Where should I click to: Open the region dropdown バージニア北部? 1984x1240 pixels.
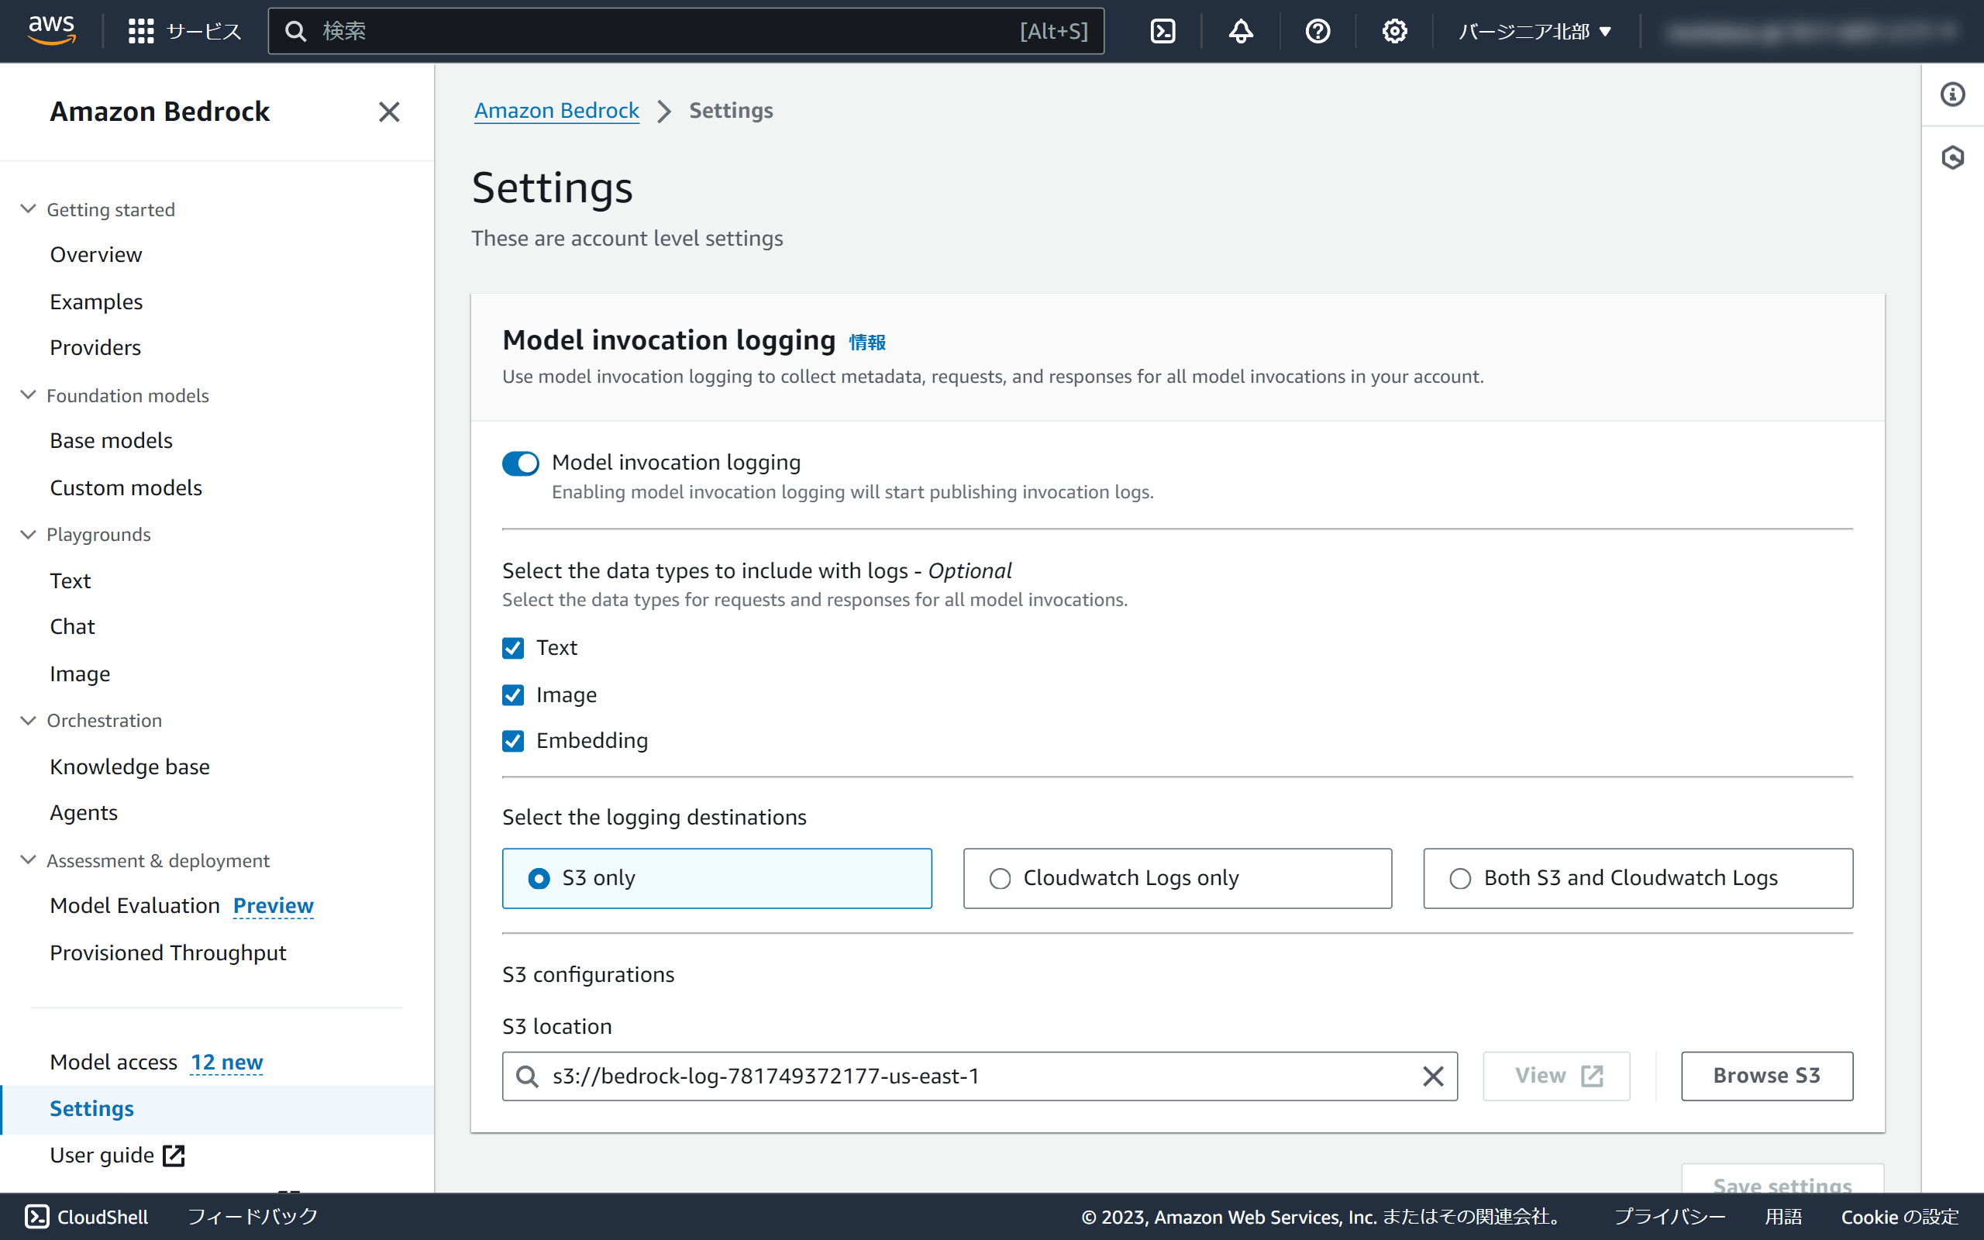(1534, 31)
